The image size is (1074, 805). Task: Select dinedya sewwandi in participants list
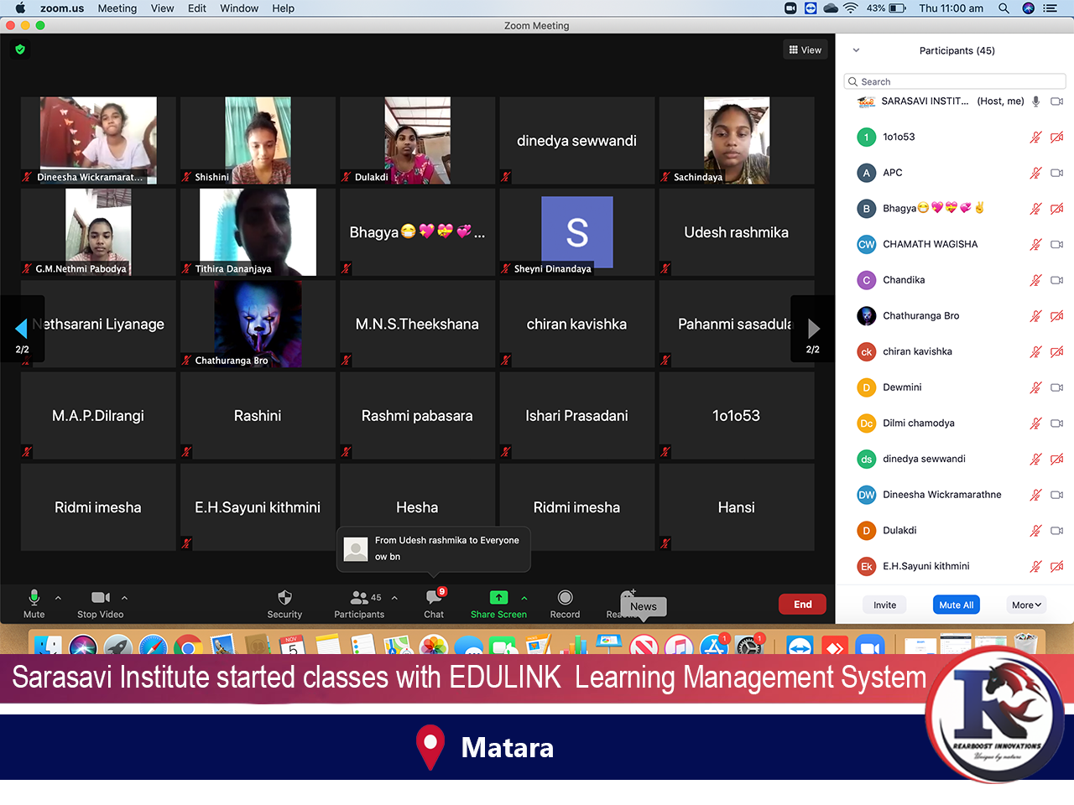pyautogui.click(x=955, y=460)
